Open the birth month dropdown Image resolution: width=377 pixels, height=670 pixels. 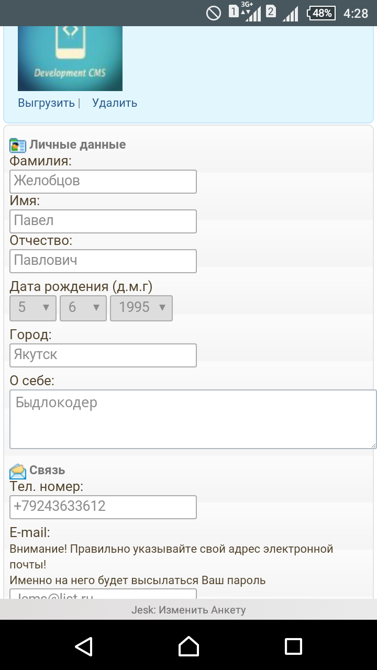coord(83,308)
